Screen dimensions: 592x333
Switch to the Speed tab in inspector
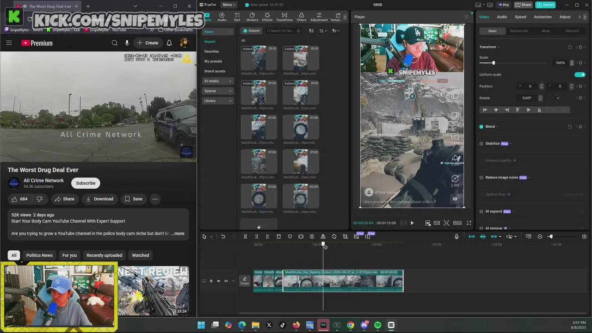coord(520,17)
